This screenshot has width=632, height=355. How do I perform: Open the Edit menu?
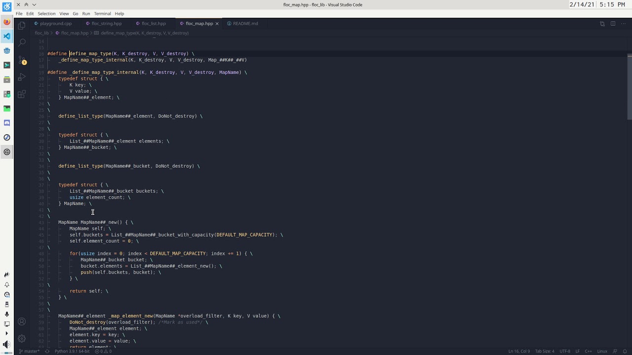click(30, 14)
